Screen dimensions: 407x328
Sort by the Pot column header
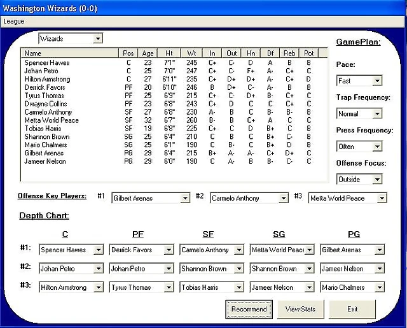[x=308, y=53]
